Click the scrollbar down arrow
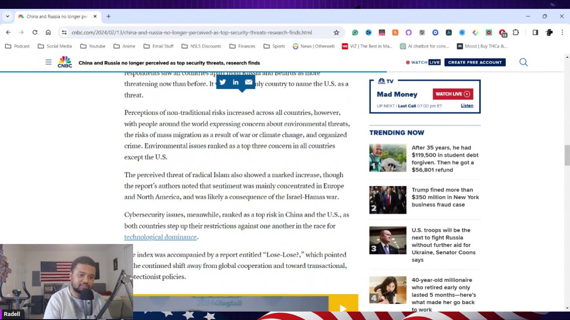The height and width of the screenshot is (320, 570). [567, 308]
